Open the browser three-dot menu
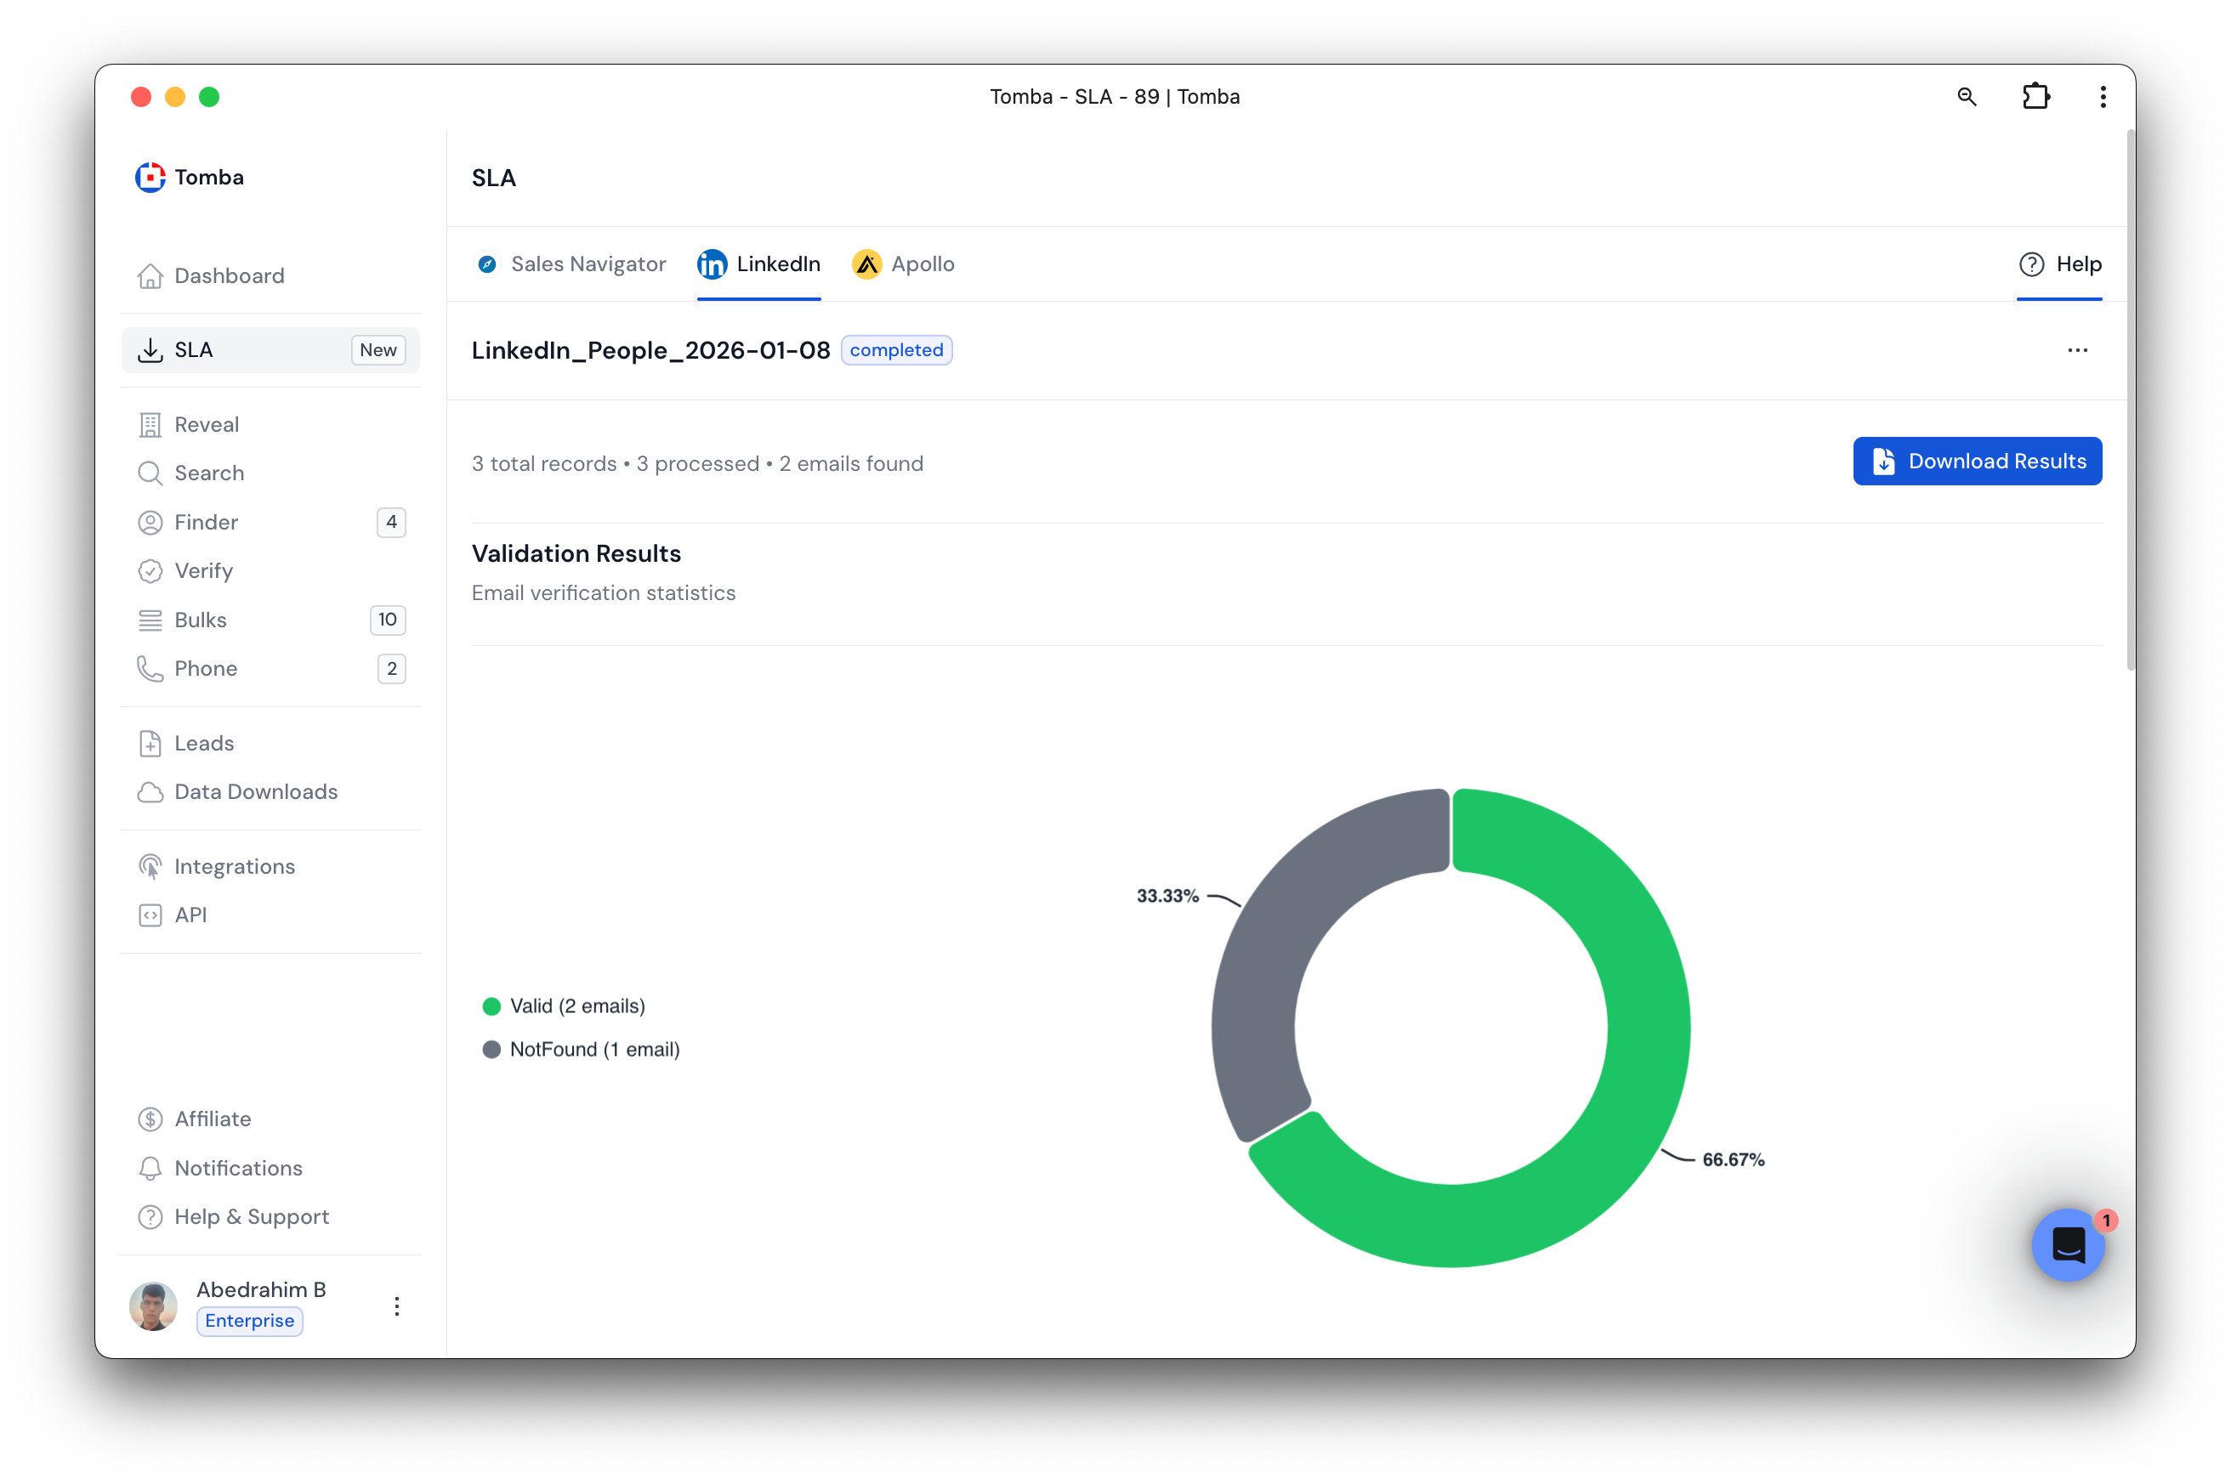The height and width of the screenshot is (1484, 2231). point(2103,97)
